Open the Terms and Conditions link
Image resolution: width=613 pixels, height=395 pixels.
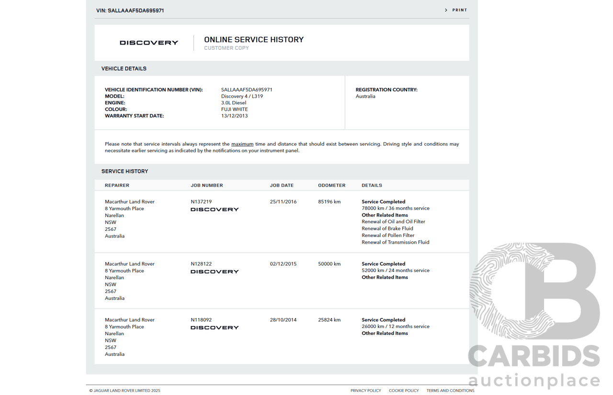tap(450, 391)
